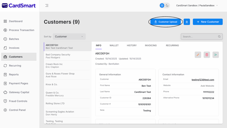Viewport: 227px width, 128px height.
Task: Click the Add Website link
Action: pos(207,86)
